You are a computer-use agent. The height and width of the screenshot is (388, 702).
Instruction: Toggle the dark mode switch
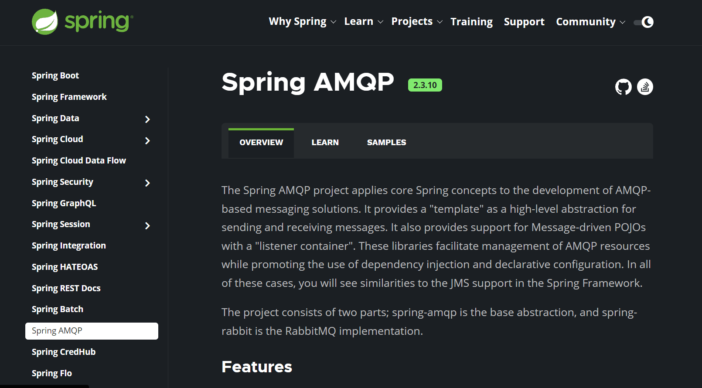point(644,22)
